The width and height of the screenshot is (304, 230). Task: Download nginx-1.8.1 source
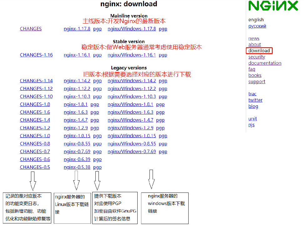pyautogui.click(x=76, y=104)
